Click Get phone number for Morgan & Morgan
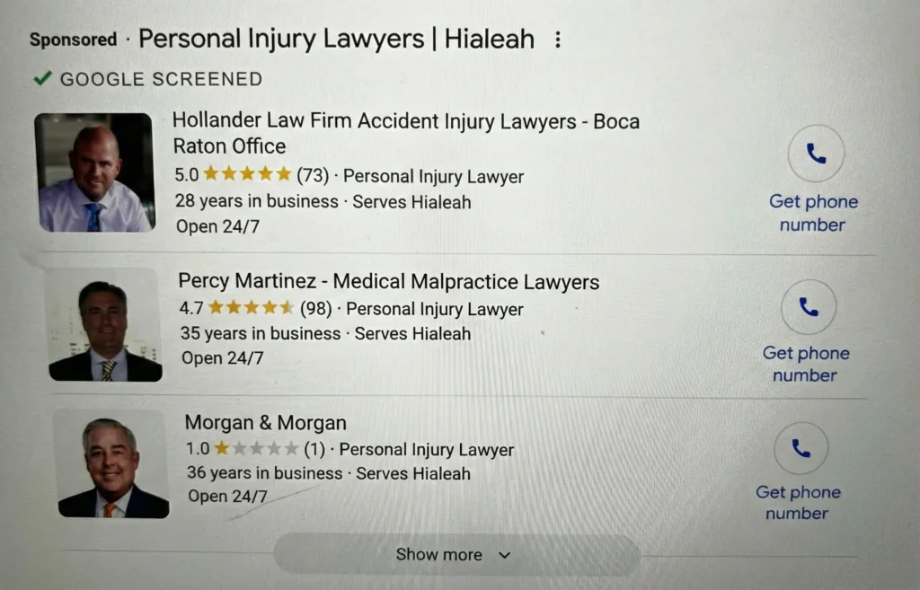 [798, 503]
